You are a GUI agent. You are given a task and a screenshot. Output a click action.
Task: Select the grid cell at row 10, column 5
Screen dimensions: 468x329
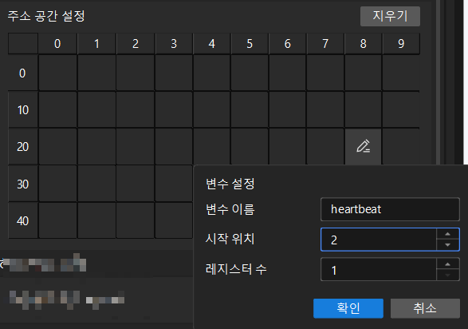tap(250, 109)
